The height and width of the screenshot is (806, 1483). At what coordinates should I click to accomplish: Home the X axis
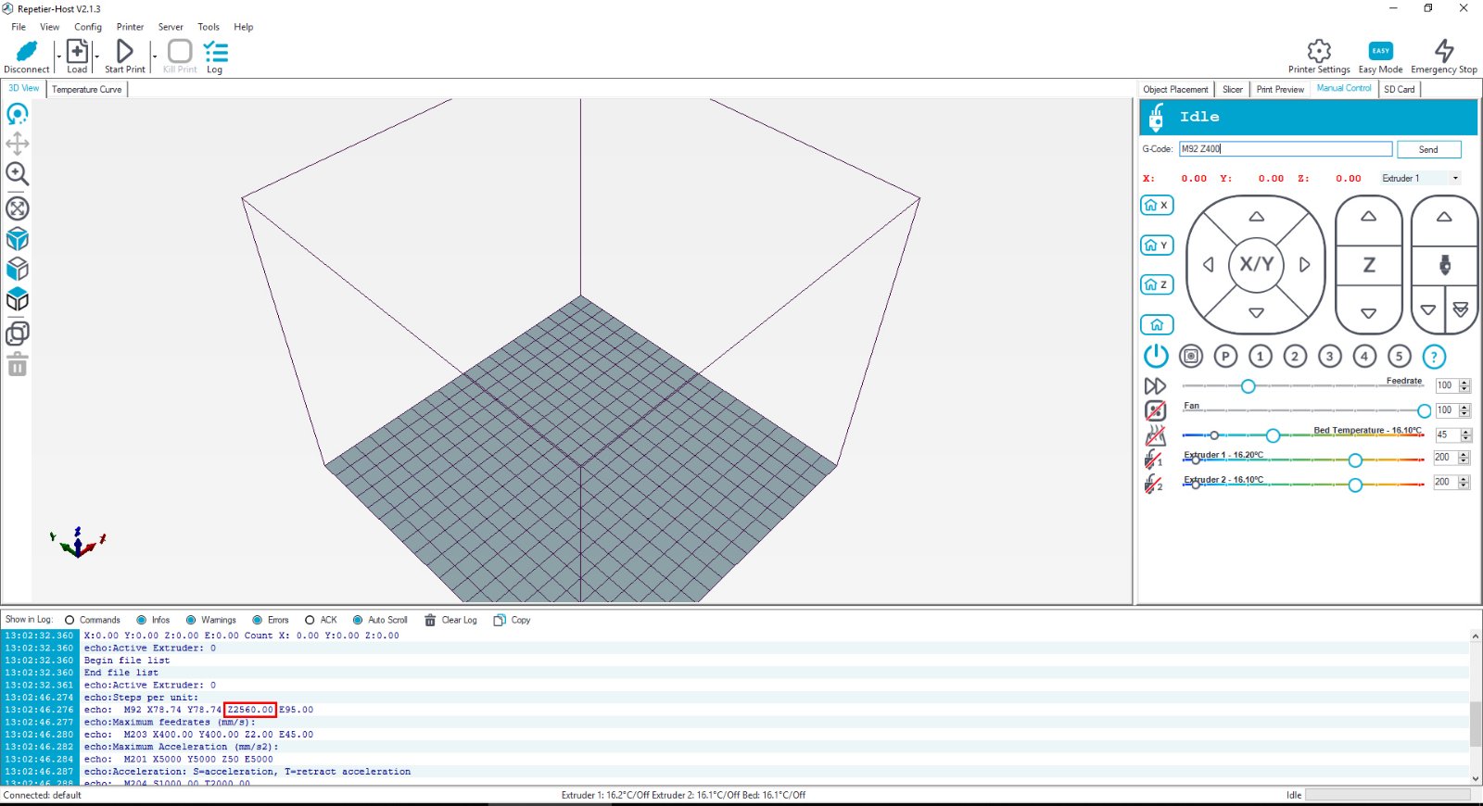click(1157, 206)
